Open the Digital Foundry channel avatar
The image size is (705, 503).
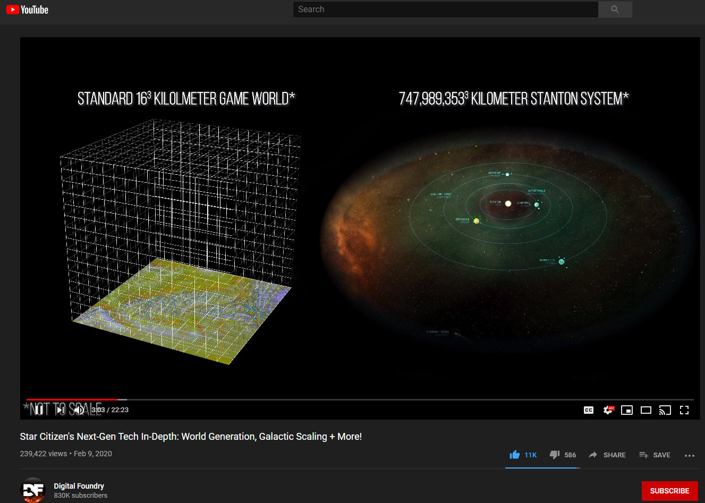tap(33, 490)
